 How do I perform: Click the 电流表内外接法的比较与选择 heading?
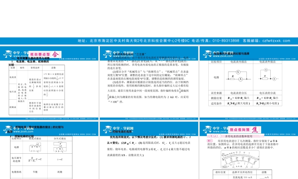pos(229,54)
